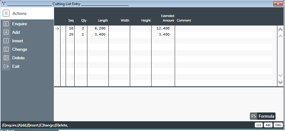Jump to first page with double-up chevron
This screenshot has height=131, width=285.
(280, 29)
